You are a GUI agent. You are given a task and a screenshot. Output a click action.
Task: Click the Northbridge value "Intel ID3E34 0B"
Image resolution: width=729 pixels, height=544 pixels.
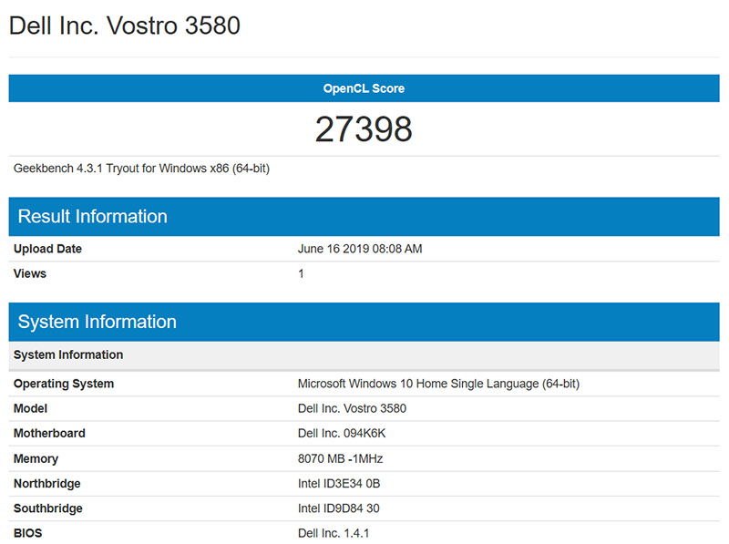338,483
